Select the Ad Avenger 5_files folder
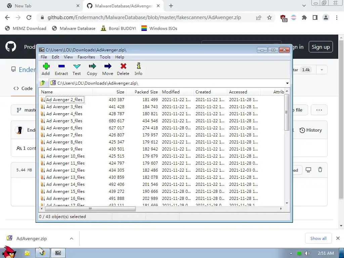 point(64,121)
